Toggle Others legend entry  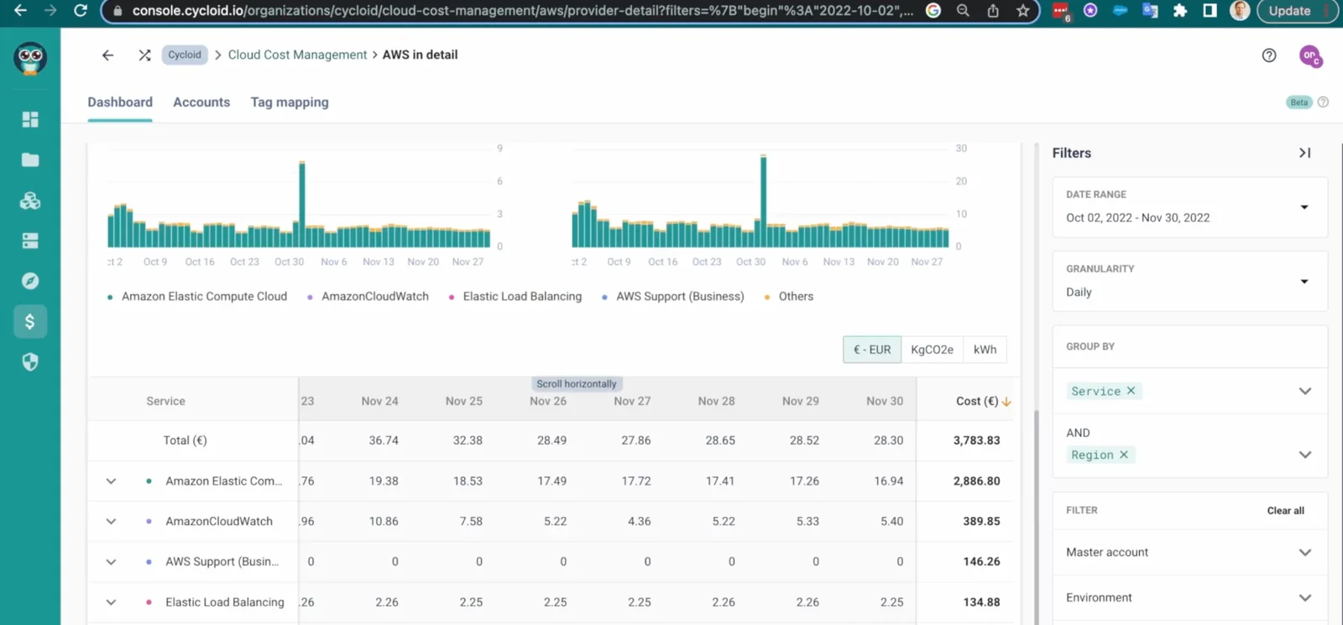789,297
